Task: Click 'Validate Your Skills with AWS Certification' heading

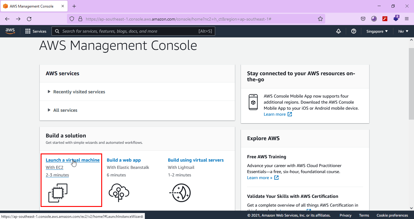Action: (x=292, y=196)
